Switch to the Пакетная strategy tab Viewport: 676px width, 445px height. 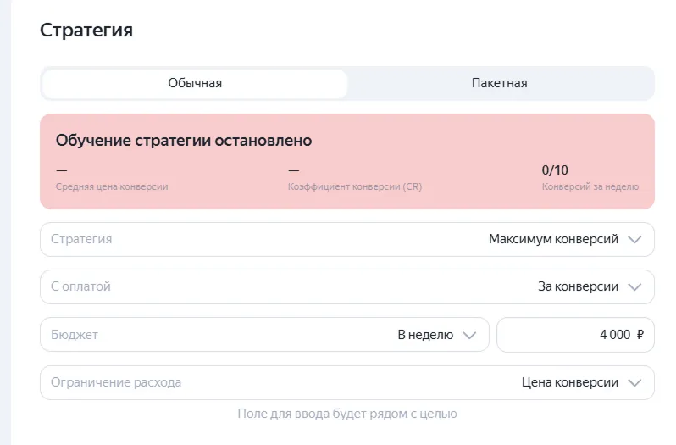click(x=500, y=83)
